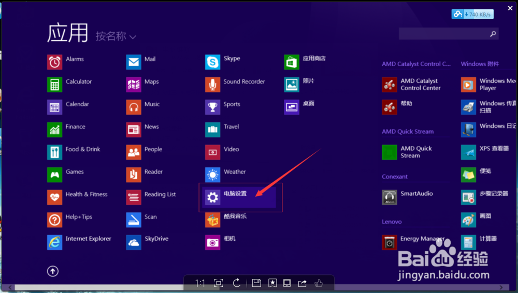Select the Conexant group header
The image size is (518, 293).
point(394,177)
